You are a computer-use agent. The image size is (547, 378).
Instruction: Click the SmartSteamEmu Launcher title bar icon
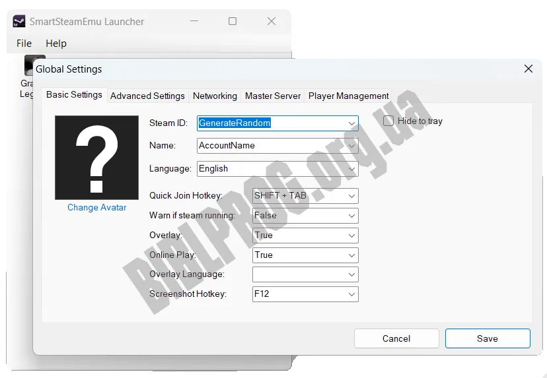(x=19, y=22)
